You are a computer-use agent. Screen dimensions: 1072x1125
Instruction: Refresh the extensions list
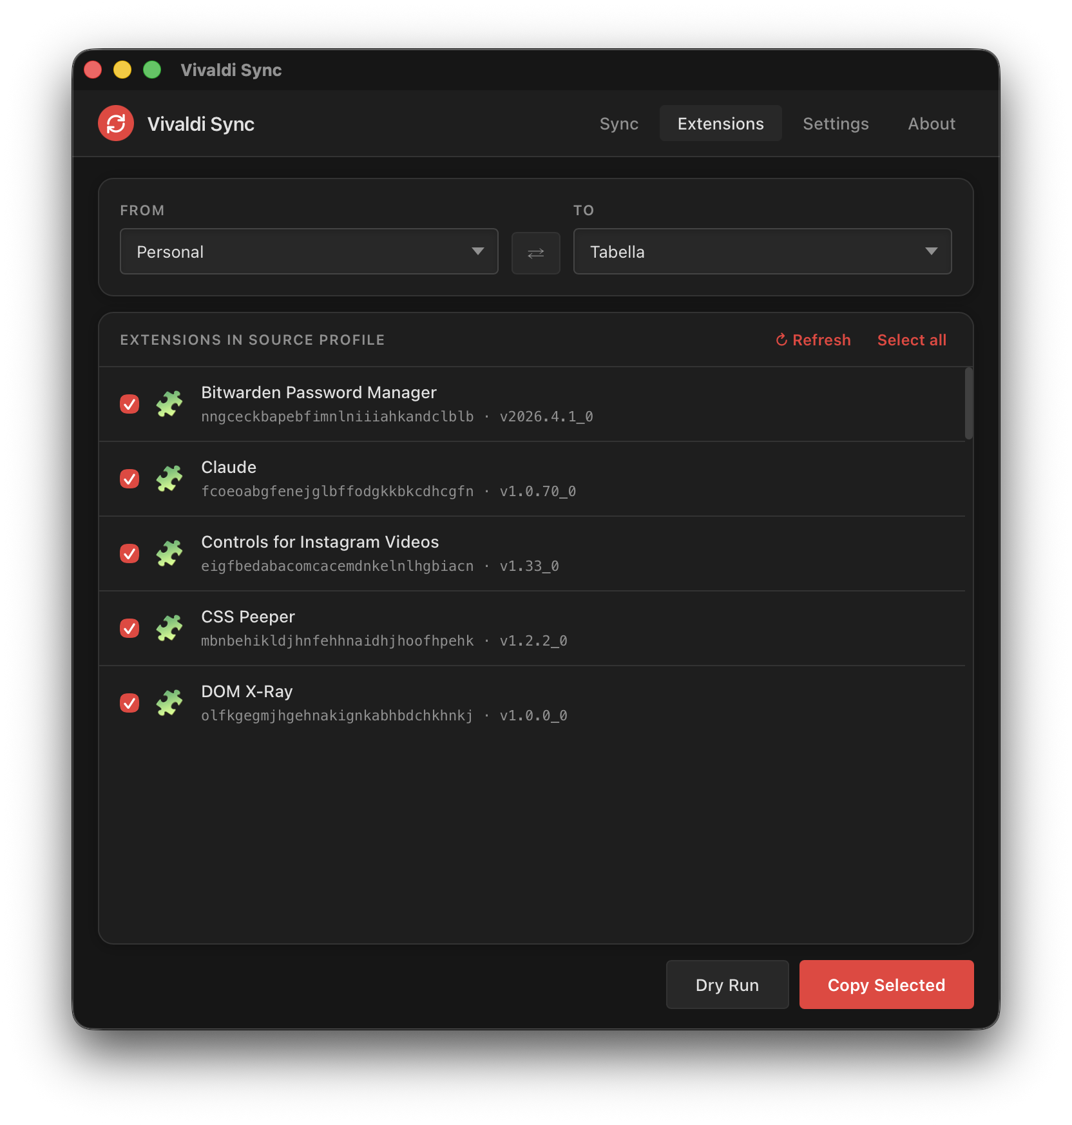[813, 340]
